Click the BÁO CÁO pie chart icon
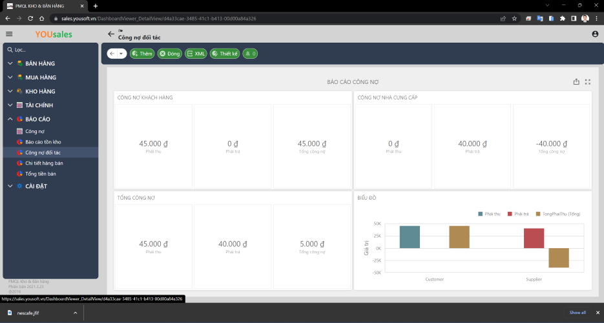The width and height of the screenshot is (604, 323). click(x=19, y=119)
